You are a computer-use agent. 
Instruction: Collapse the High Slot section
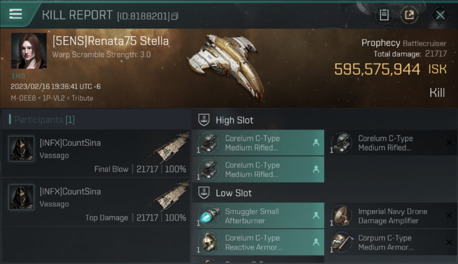coord(204,120)
